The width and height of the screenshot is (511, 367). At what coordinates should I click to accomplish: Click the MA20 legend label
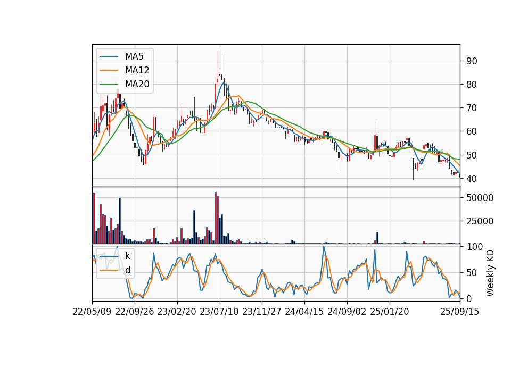tap(137, 85)
